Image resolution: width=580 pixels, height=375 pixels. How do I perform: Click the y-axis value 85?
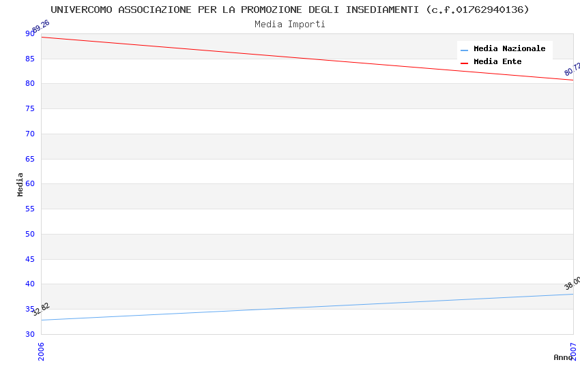click(30, 59)
